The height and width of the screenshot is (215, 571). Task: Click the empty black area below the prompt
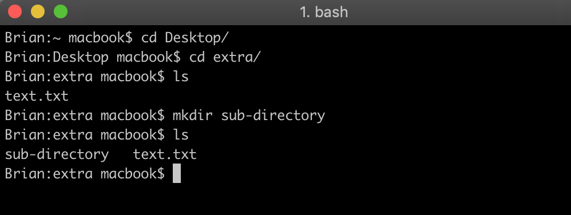point(285,200)
